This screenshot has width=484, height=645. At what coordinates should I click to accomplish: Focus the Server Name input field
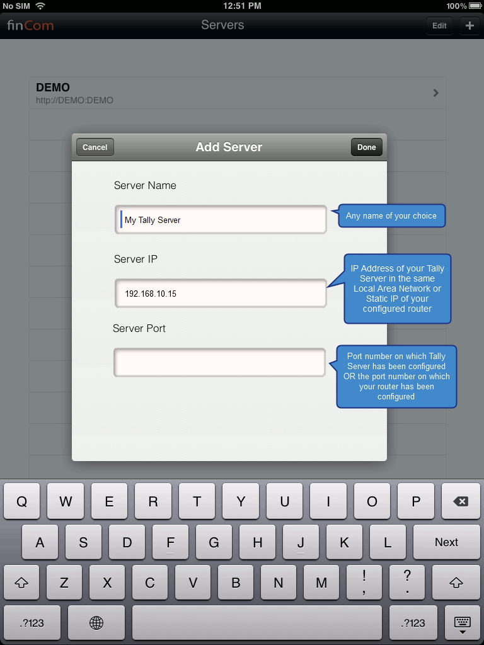click(x=221, y=220)
